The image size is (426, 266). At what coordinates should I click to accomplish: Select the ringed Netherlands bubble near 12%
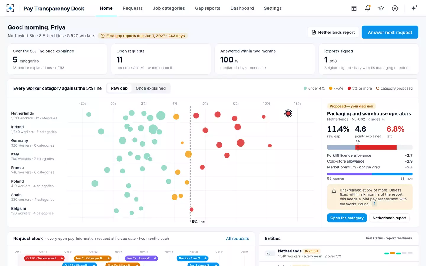tap(288, 113)
